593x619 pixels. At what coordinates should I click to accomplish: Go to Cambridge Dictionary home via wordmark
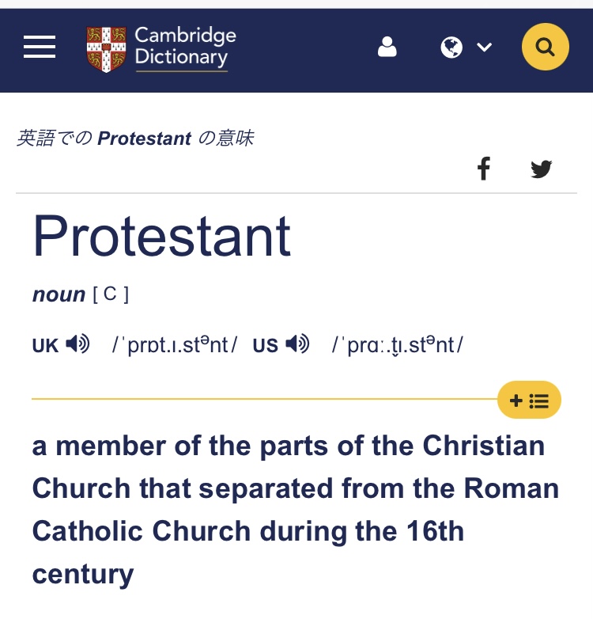coord(185,47)
